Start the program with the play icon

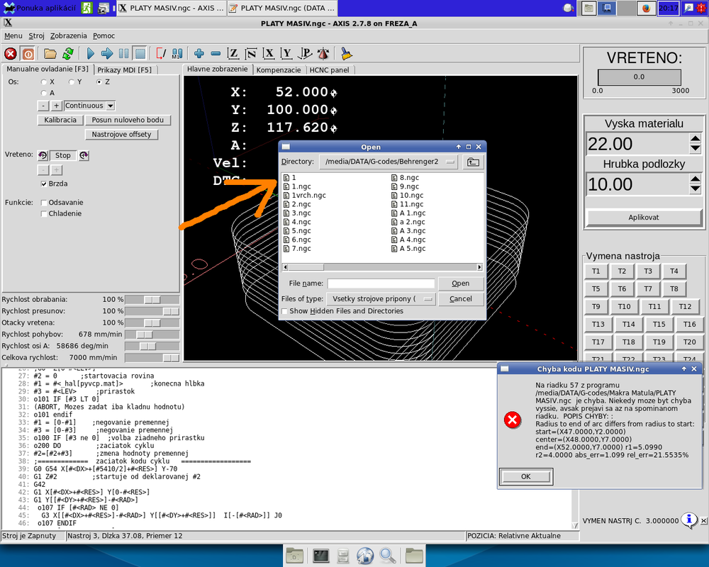pos(90,53)
